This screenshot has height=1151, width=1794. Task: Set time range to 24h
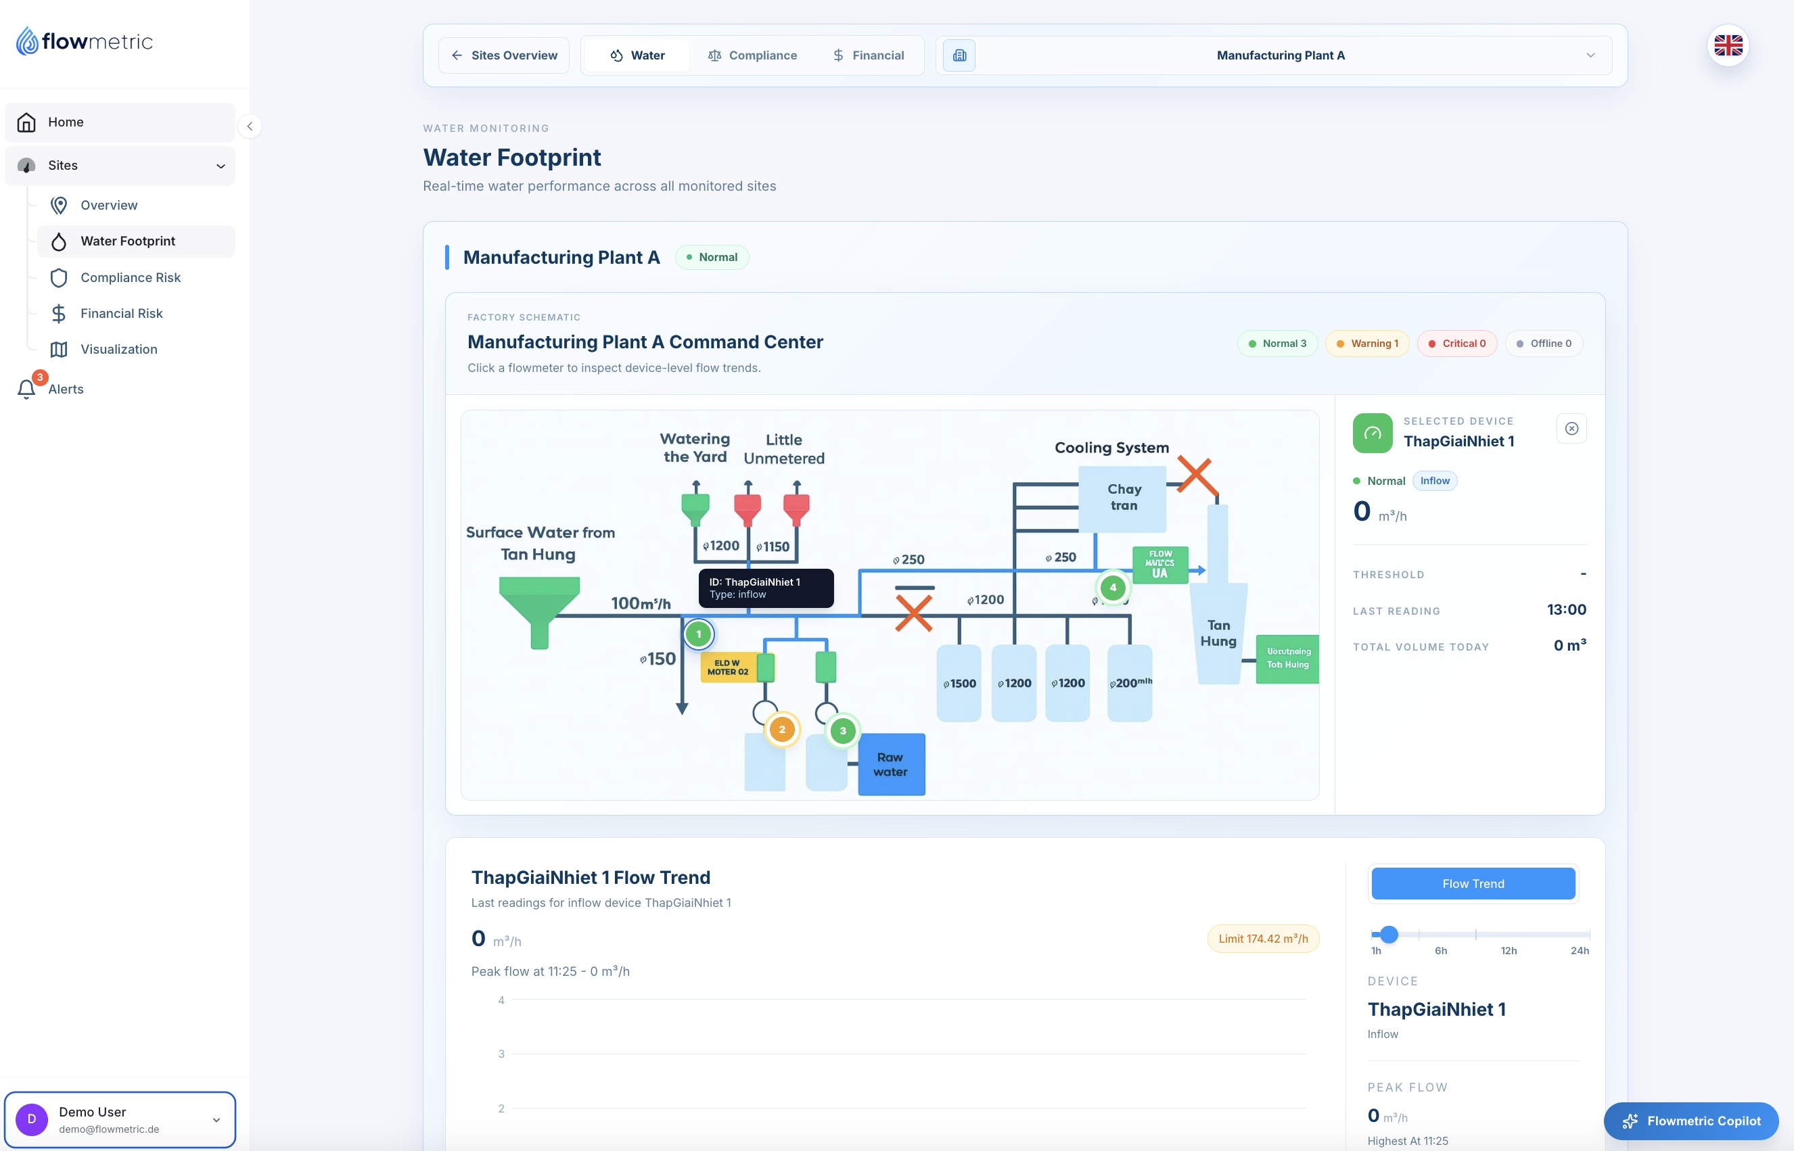pos(1580,951)
